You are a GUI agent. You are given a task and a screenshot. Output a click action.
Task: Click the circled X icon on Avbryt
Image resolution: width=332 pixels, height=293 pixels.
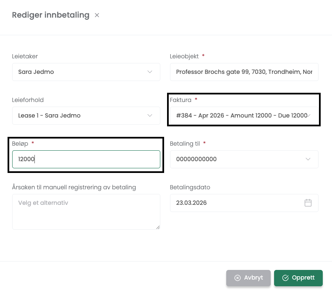coord(238,278)
